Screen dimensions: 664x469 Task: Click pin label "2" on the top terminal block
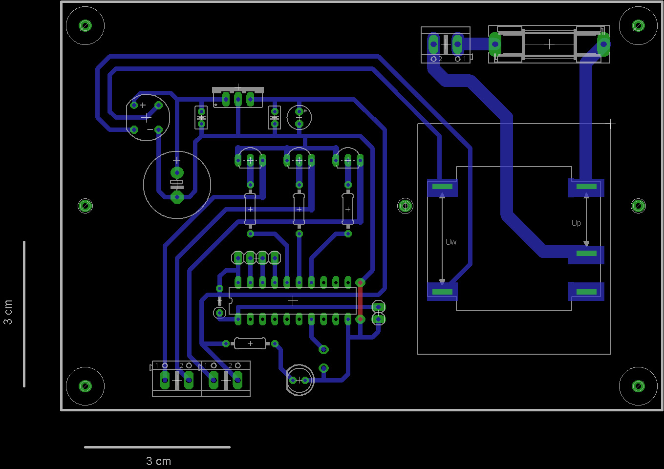point(440,59)
